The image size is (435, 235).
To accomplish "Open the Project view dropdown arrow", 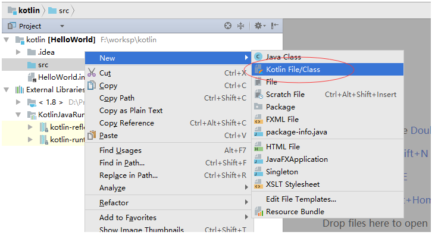I will 62,26.
